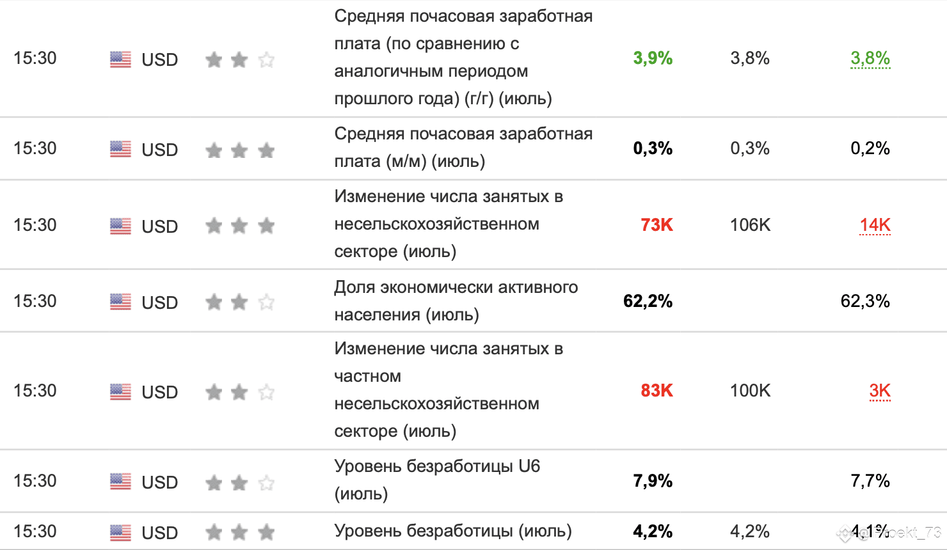Select actual value 73K
Screen dimensions: 947x550
click(x=657, y=225)
